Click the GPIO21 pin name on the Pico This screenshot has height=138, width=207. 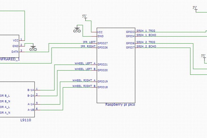(x=103, y=65)
